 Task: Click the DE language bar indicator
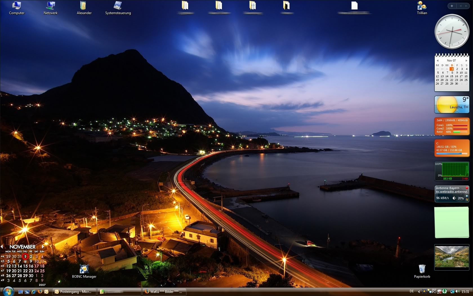tap(412, 291)
